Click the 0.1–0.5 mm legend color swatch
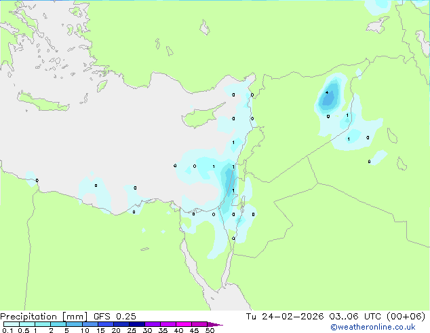 [x=12, y=324]
